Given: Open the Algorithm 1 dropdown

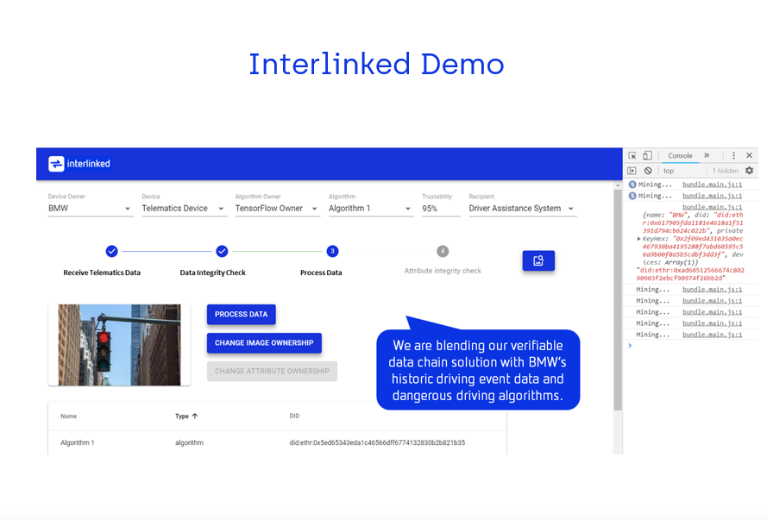Looking at the screenshot, I should click(x=370, y=208).
